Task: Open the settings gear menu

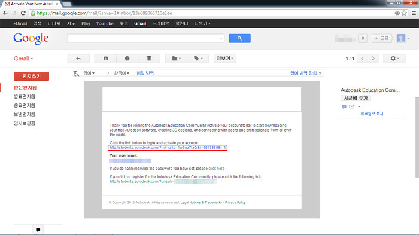Action: point(394,59)
